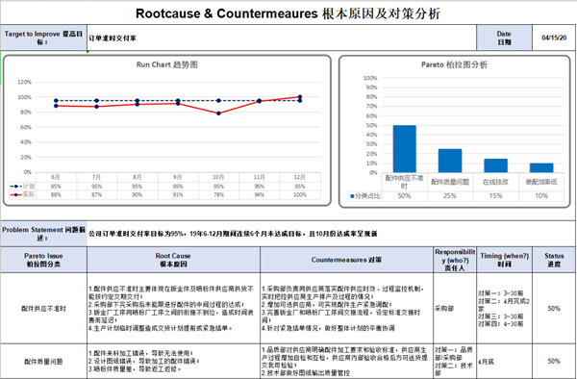The width and height of the screenshot is (577, 379).
Task: Select the 订单准时交付率 target cell
Action: [282, 38]
